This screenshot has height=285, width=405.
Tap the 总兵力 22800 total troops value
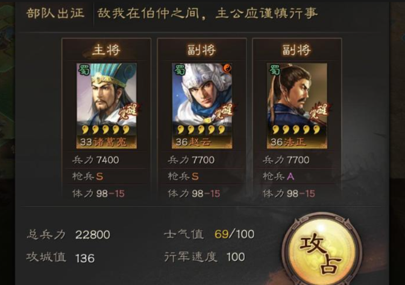(x=92, y=235)
